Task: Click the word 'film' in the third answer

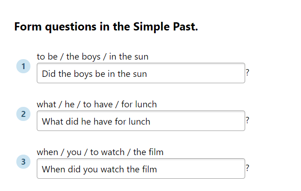Action: point(148,170)
